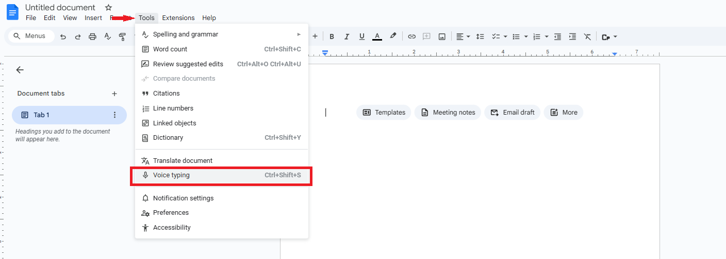Viewport: 726px width, 259px height.
Task: Click the Insert image icon
Action: 442,36
